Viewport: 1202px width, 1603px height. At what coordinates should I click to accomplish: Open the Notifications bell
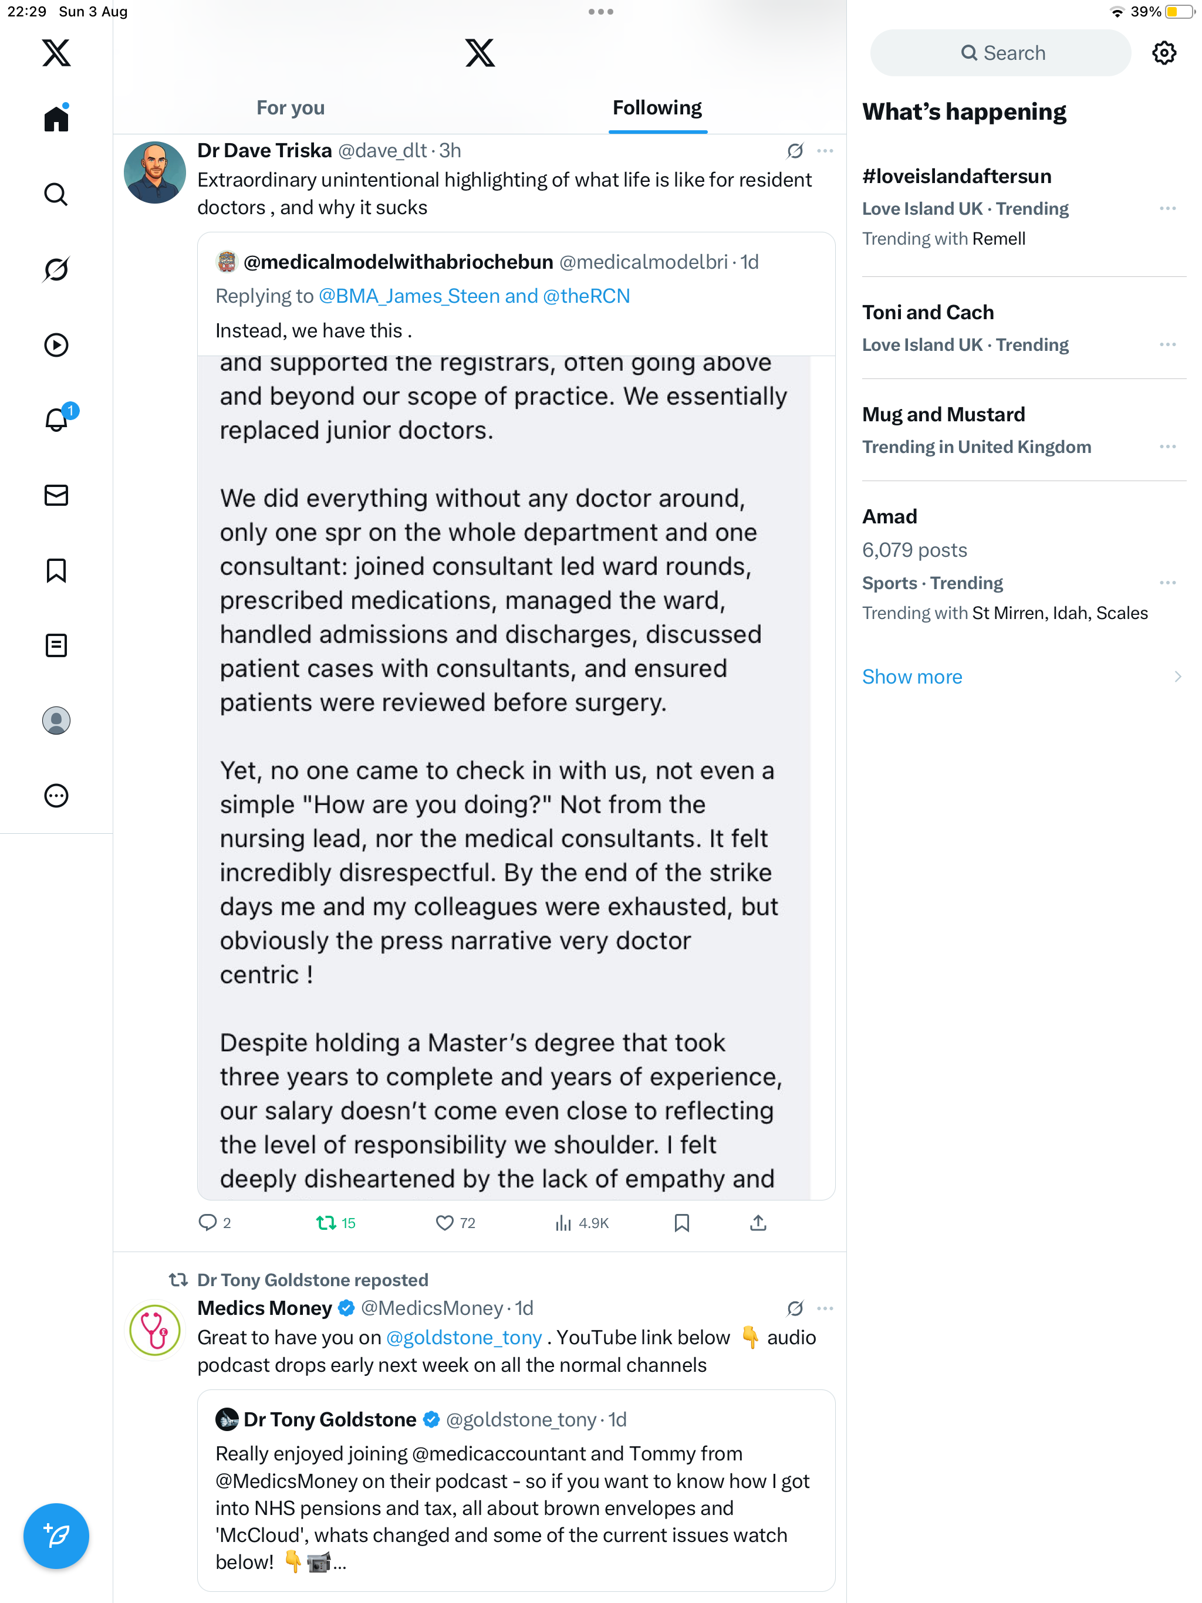point(56,420)
